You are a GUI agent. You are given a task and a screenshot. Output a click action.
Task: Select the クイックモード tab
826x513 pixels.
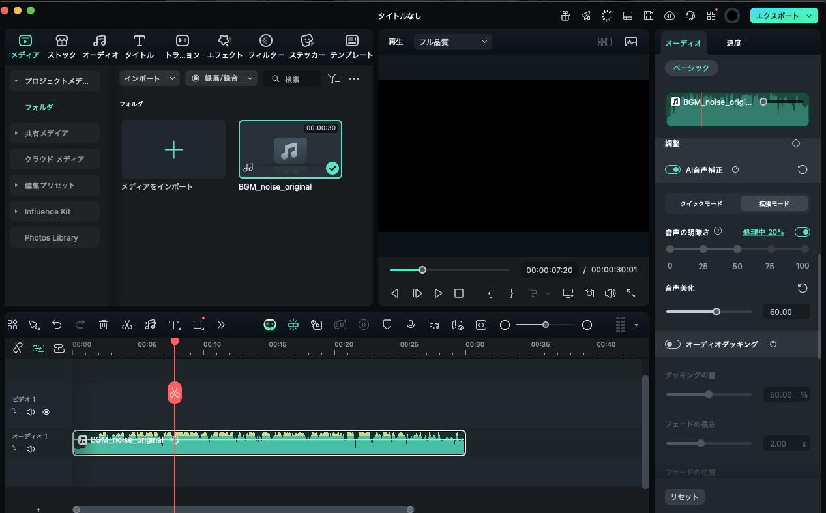pyautogui.click(x=701, y=203)
